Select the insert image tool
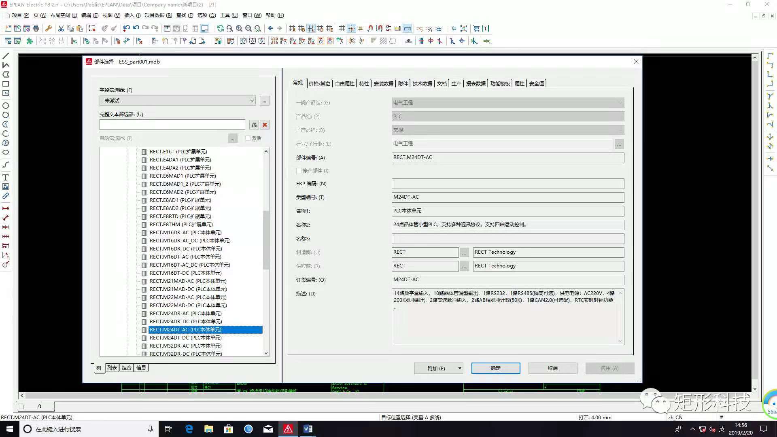 pos(6,187)
